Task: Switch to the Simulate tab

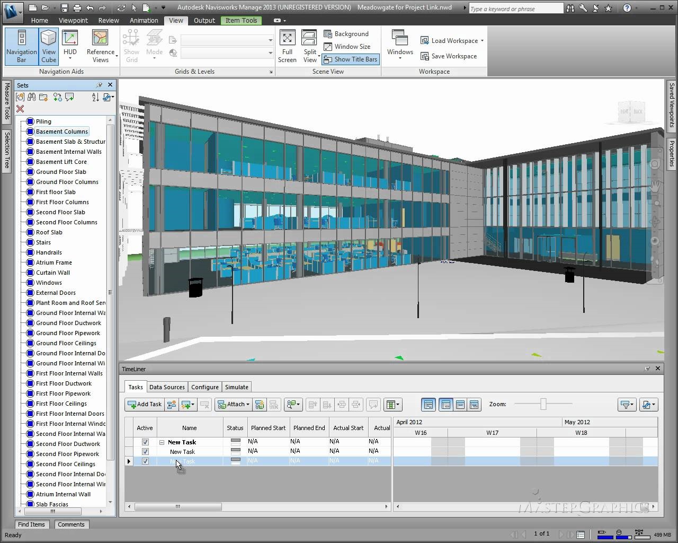Action: pyautogui.click(x=236, y=387)
